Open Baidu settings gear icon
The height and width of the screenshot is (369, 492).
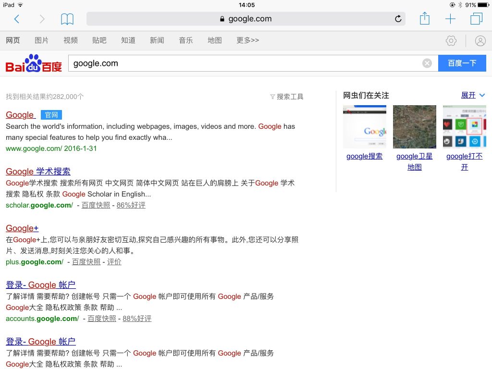click(451, 40)
